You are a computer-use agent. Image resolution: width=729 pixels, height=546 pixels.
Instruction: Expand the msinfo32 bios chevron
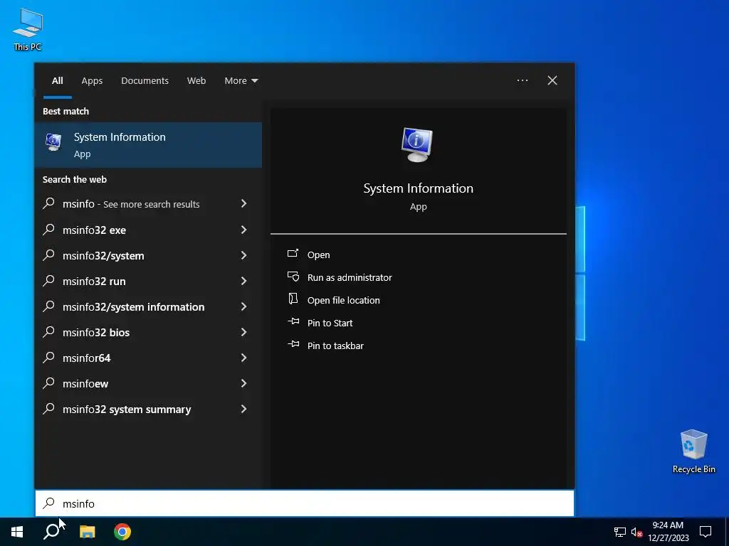(243, 332)
